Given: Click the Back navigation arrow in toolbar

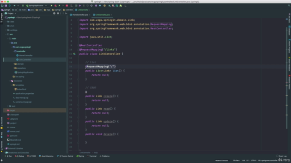Looking at the screenshot, I should point(14,6).
